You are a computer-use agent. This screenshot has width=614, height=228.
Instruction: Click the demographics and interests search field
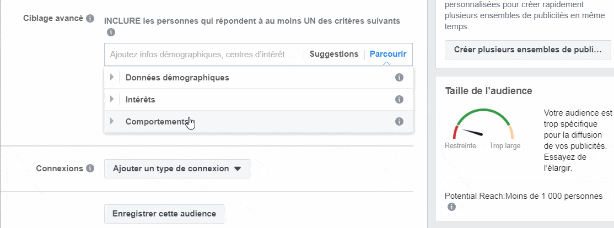(x=203, y=55)
